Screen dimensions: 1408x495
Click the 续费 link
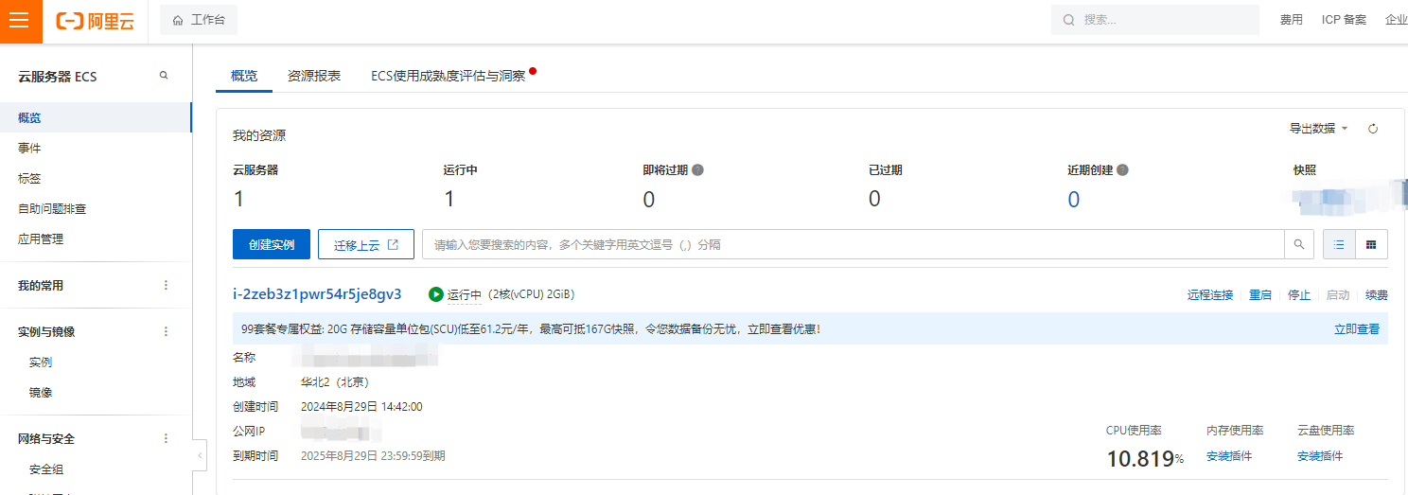tap(1377, 295)
